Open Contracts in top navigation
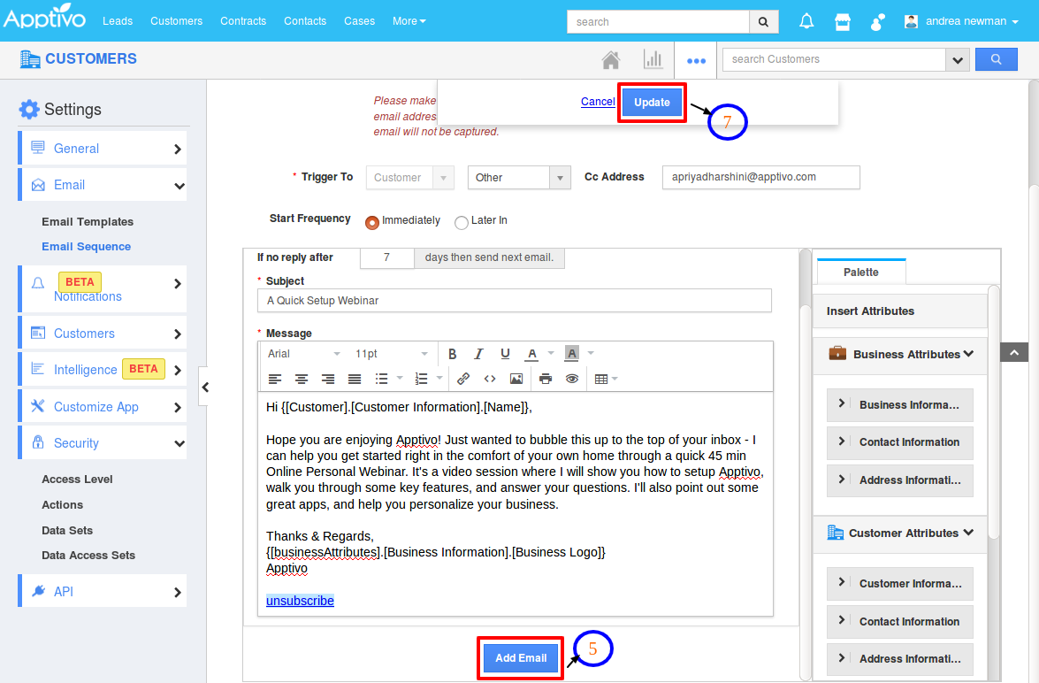1039x683 pixels. click(x=243, y=21)
